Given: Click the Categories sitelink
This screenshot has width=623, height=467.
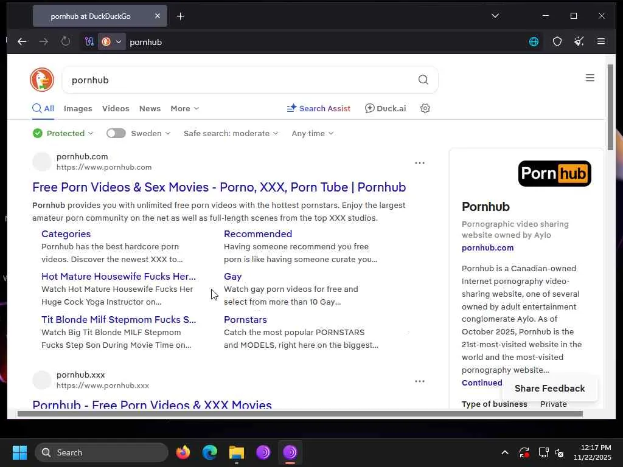Looking at the screenshot, I should [x=66, y=234].
